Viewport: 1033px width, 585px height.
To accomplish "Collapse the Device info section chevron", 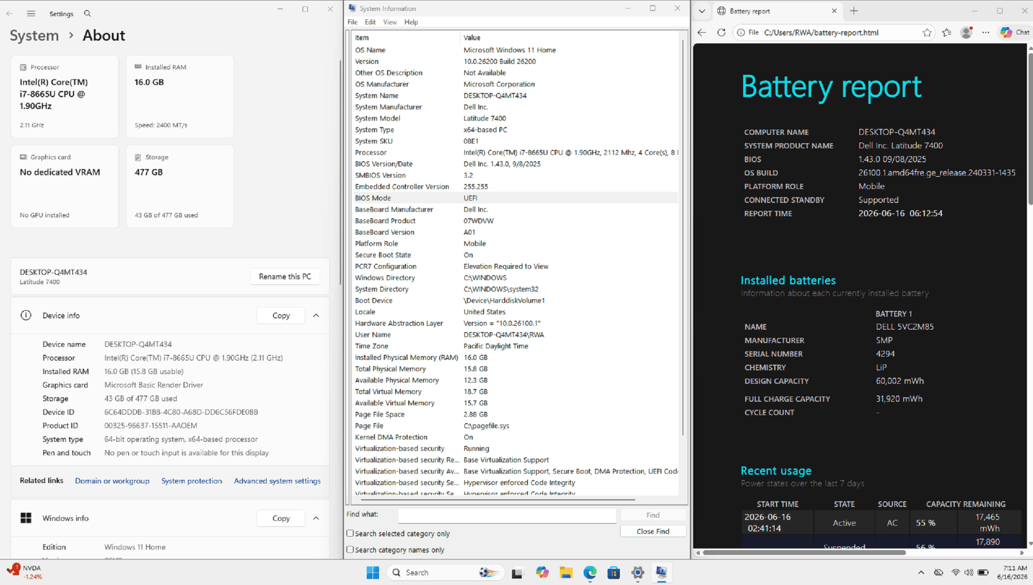I will click(316, 315).
